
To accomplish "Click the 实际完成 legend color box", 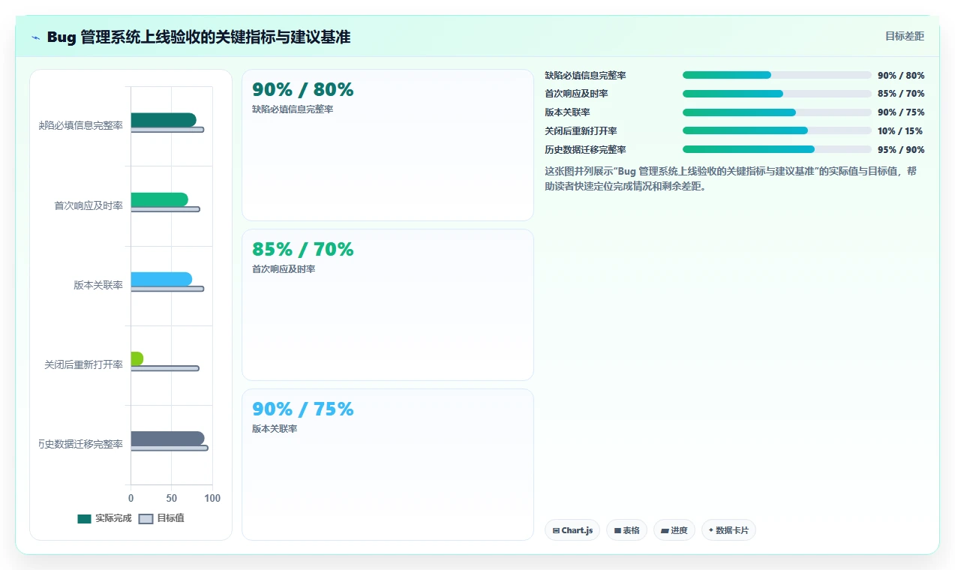I will [x=84, y=519].
